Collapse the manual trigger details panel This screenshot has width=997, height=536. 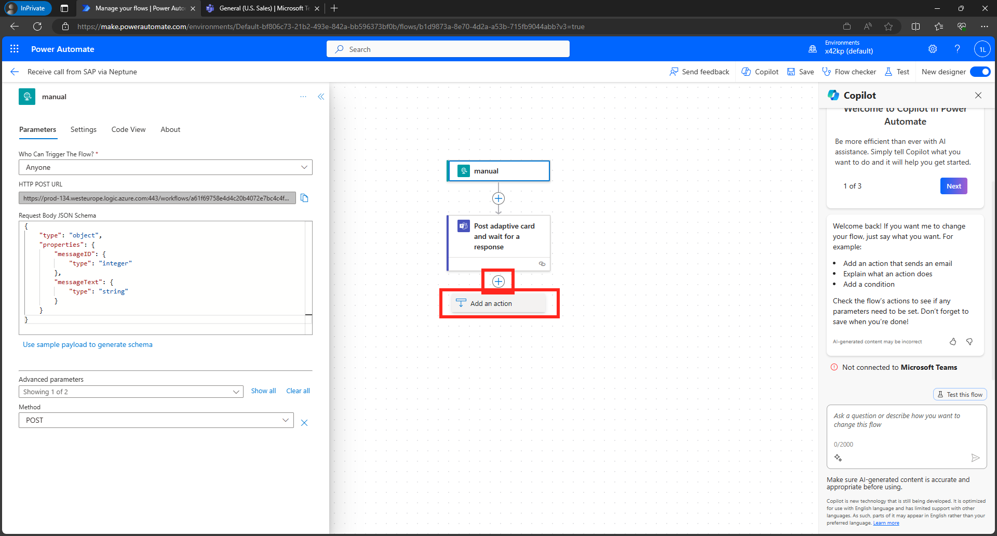tap(321, 97)
